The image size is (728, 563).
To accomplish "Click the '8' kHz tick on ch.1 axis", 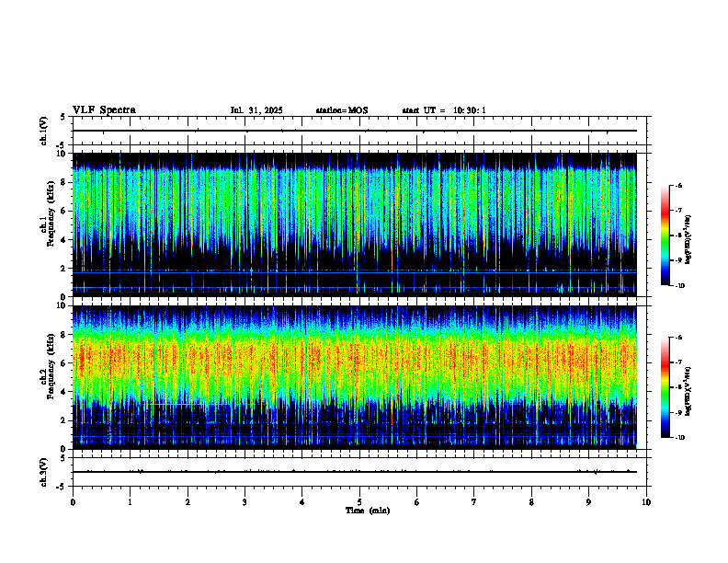I will 64,182.
